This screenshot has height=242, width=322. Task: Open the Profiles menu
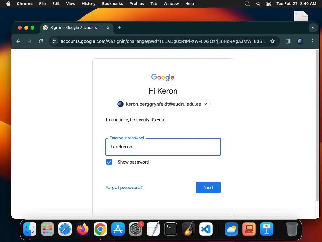pyautogui.click(x=136, y=4)
